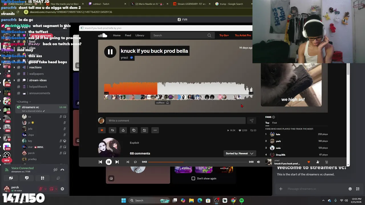The width and height of the screenshot is (365, 205).
Task: Unmute microphone in Discord user panel
Action: [40, 189]
